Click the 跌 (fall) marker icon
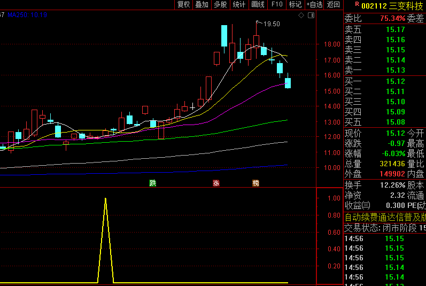This screenshot has width=426, height=286. click(x=153, y=183)
